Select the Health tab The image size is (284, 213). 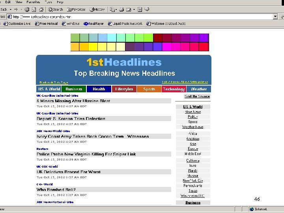pos(99,89)
